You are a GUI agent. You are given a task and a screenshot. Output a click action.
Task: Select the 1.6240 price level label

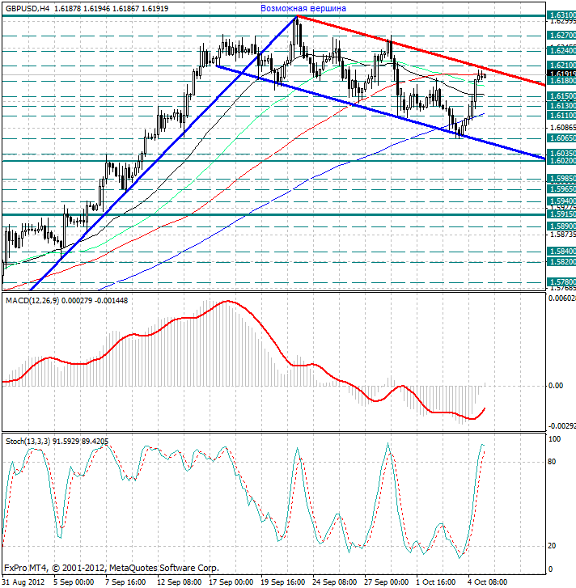click(561, 51)
